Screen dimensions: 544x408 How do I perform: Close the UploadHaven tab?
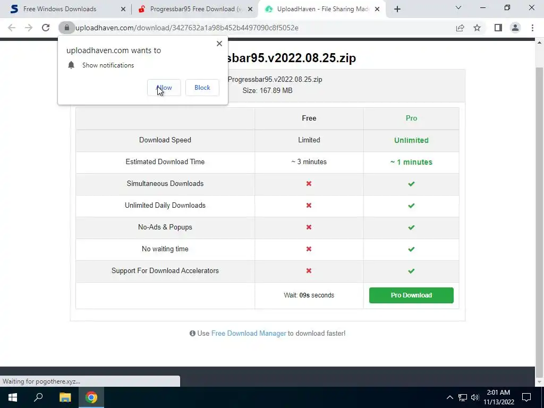click(378, 9)
